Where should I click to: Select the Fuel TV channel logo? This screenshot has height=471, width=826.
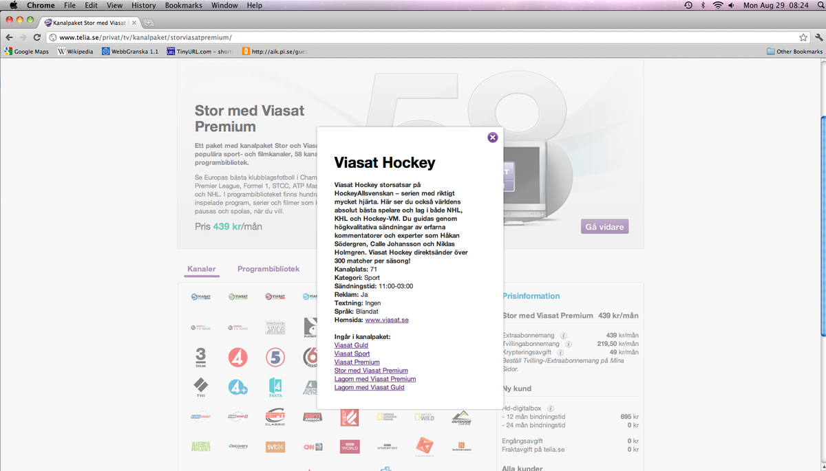(350, 417)
